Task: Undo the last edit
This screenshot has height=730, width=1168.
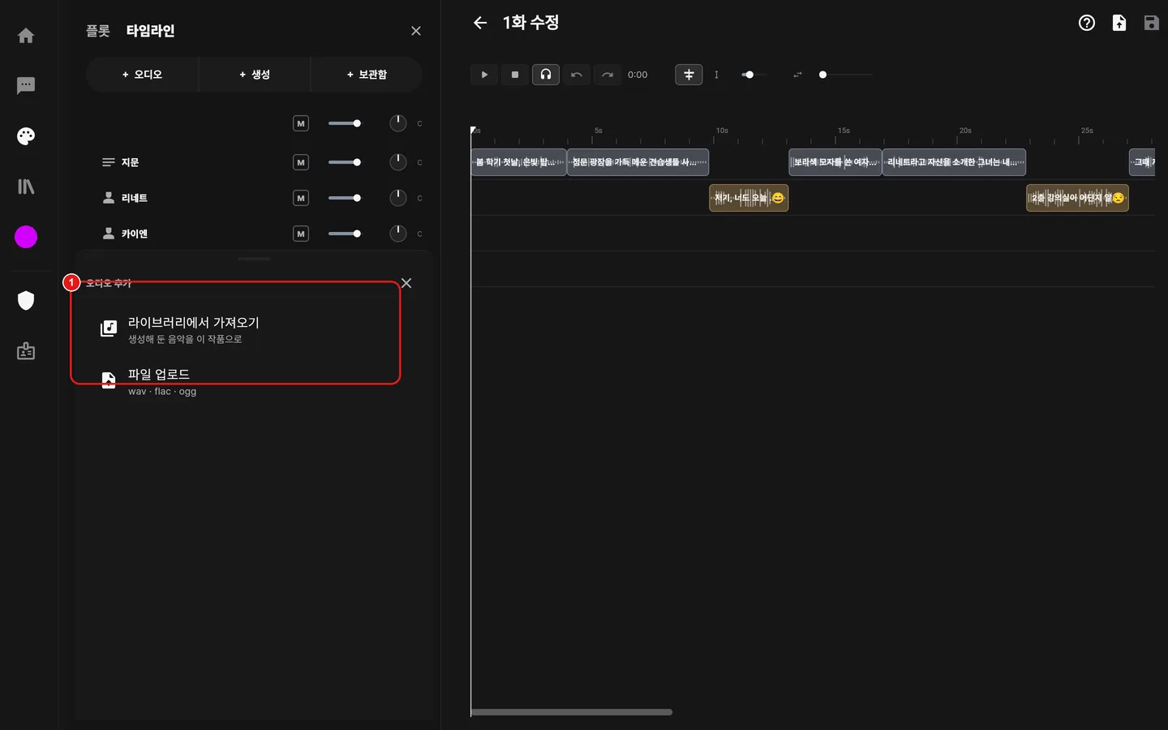Action: coord(577,75)
